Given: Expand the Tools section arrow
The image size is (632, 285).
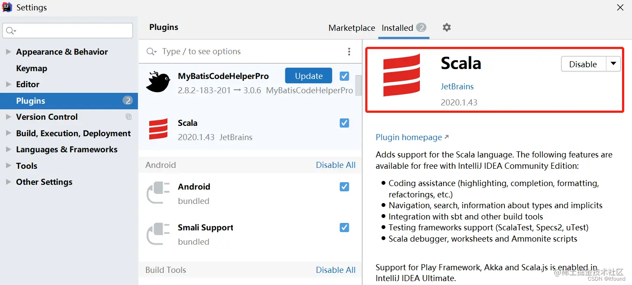Looking at the screenshot, I should [x=8, y=166].
